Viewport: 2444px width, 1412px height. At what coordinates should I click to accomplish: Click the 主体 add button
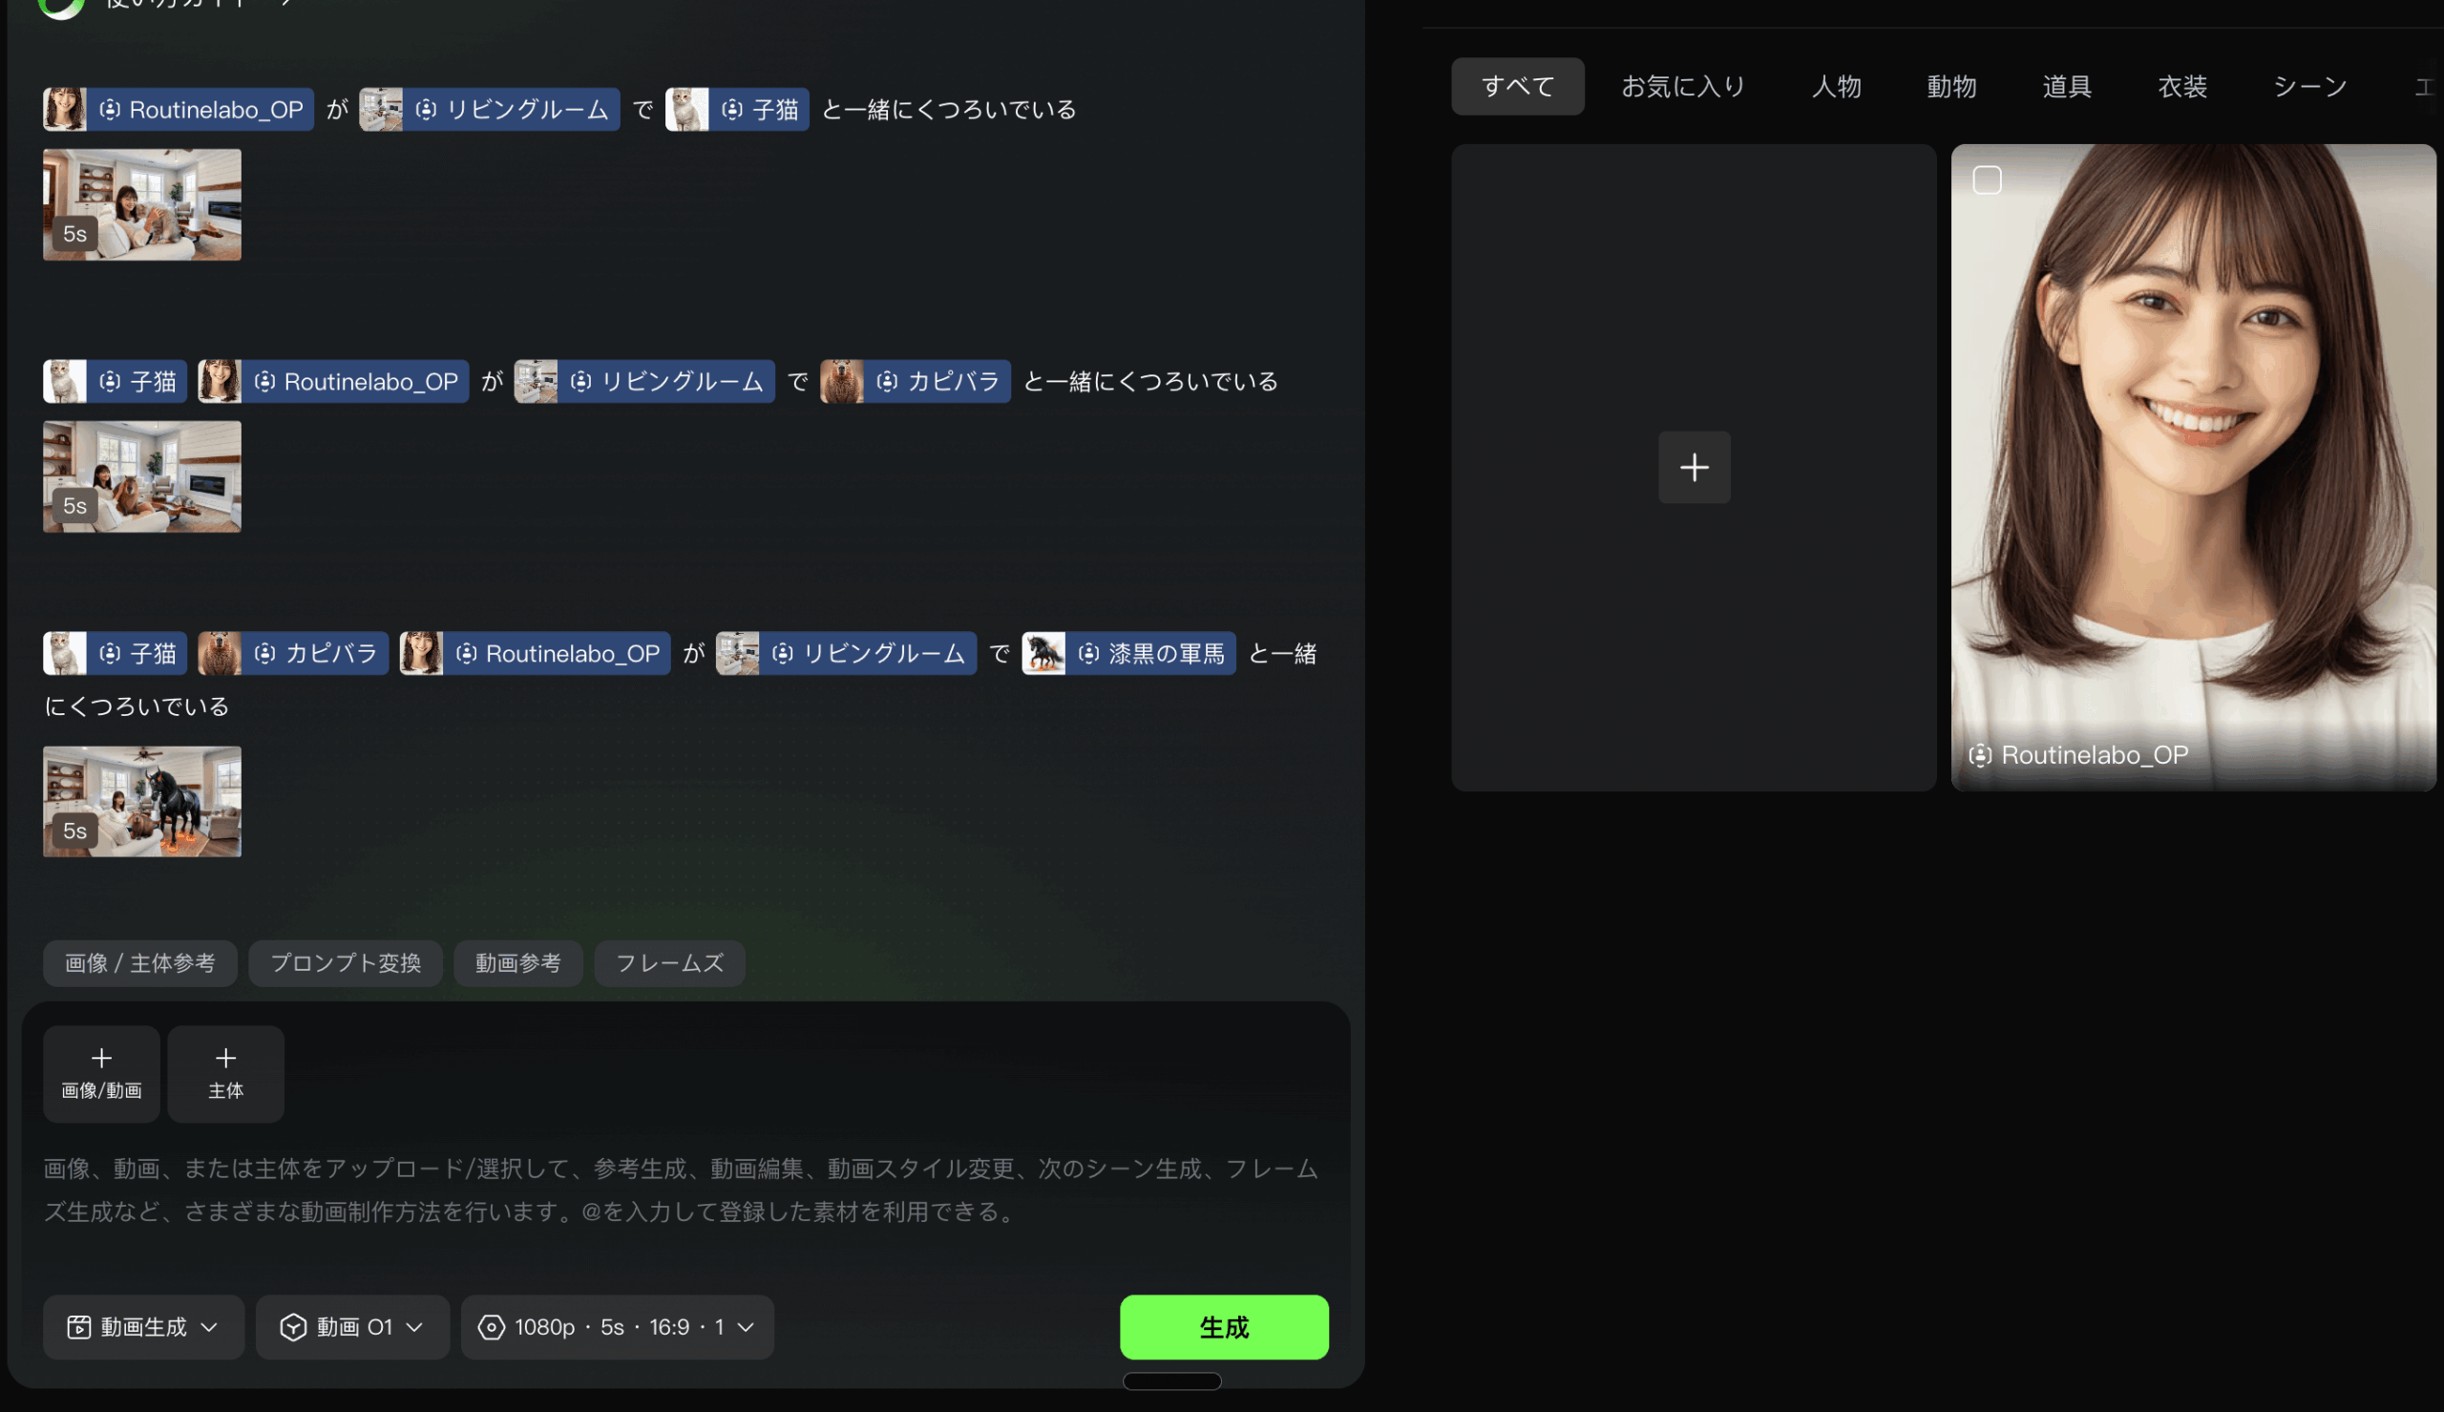(225, 1073)
